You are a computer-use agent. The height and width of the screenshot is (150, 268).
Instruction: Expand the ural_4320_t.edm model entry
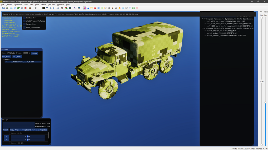click(6, 62)
